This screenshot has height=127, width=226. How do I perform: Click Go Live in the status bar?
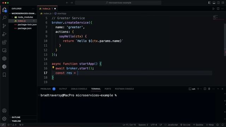tap(185, 125)
